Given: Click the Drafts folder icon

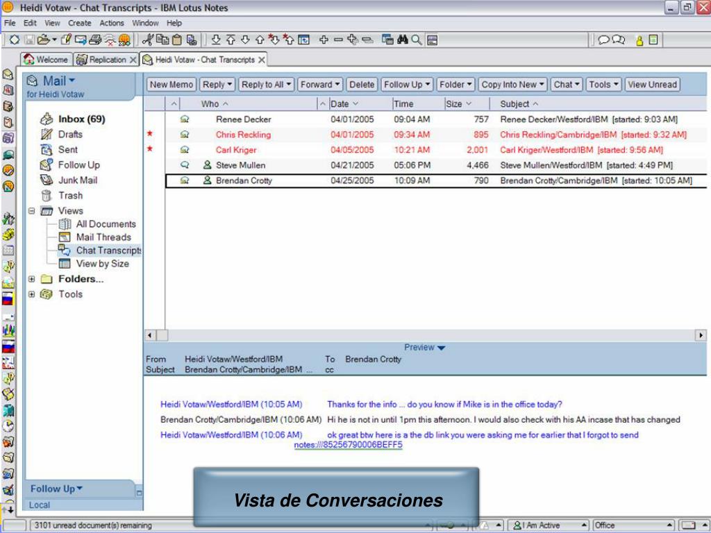Looking at the screenshot, I should coord(47,134).
